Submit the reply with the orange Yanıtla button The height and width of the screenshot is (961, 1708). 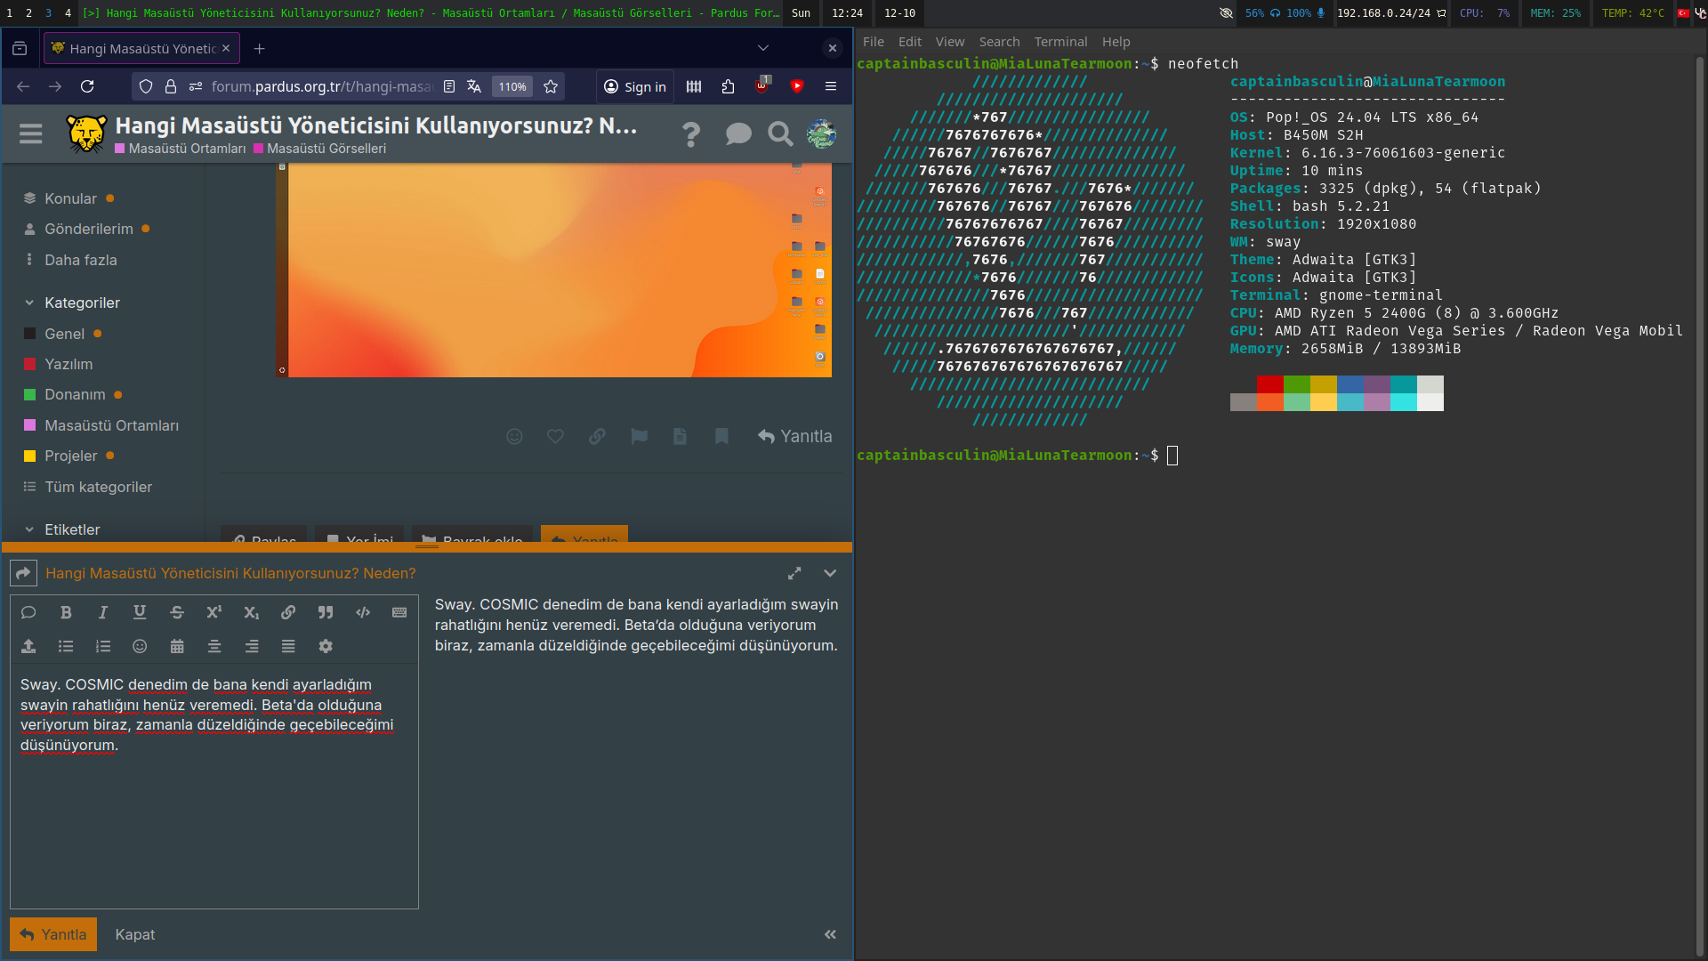(53, 934)
